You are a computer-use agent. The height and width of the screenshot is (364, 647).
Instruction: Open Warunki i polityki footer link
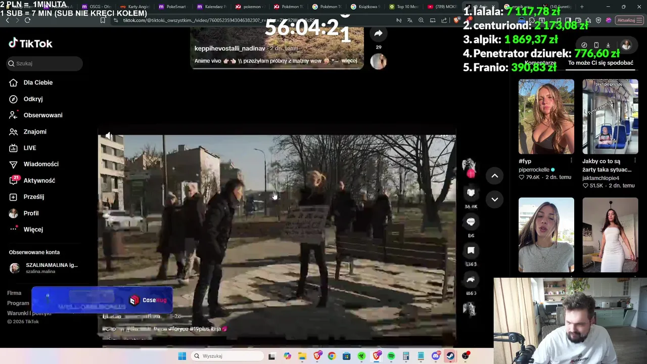point(29,313)
